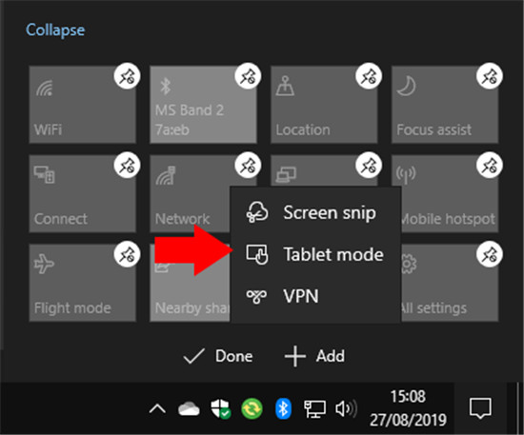Screen dimensions: 524x435
Task: Unpin the Focus assist tile
Action: pyautogui.click(x=490, y=76)
